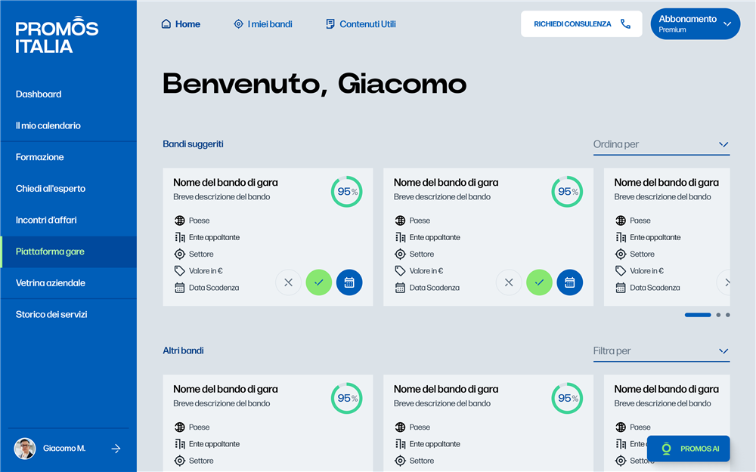756x472 pixels.
Task: Open the Filtra per dropdown
Action: coord(661,351)
